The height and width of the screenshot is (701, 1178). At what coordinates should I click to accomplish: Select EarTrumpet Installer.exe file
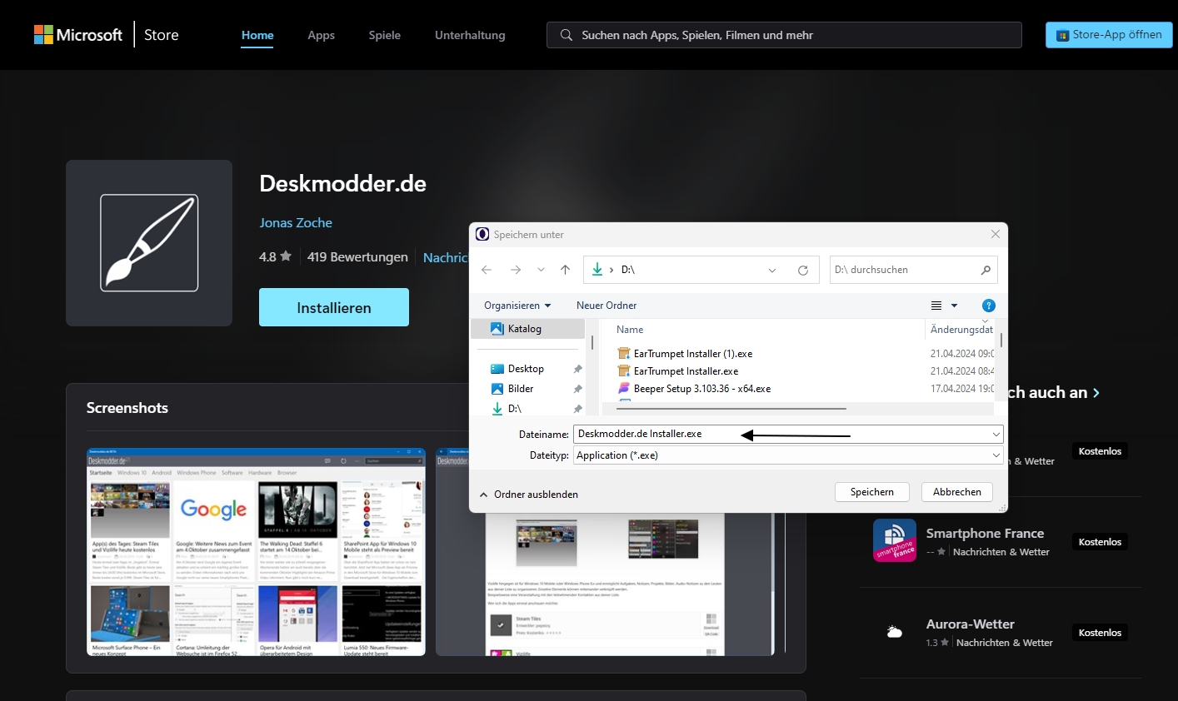(686, 371)
